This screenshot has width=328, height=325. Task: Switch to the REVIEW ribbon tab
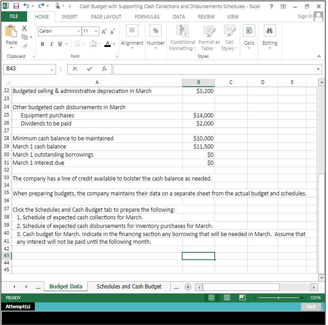click(206, 17)
